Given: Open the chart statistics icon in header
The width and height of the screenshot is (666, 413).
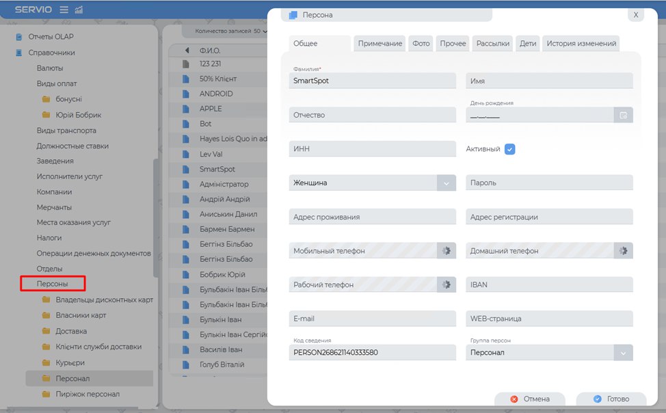Looking at the screenshot, I should pos(79,10).
